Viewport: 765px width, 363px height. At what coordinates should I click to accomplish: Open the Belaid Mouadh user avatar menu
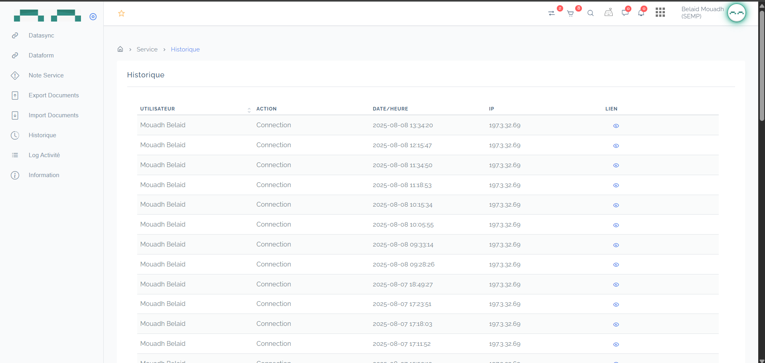736,13
